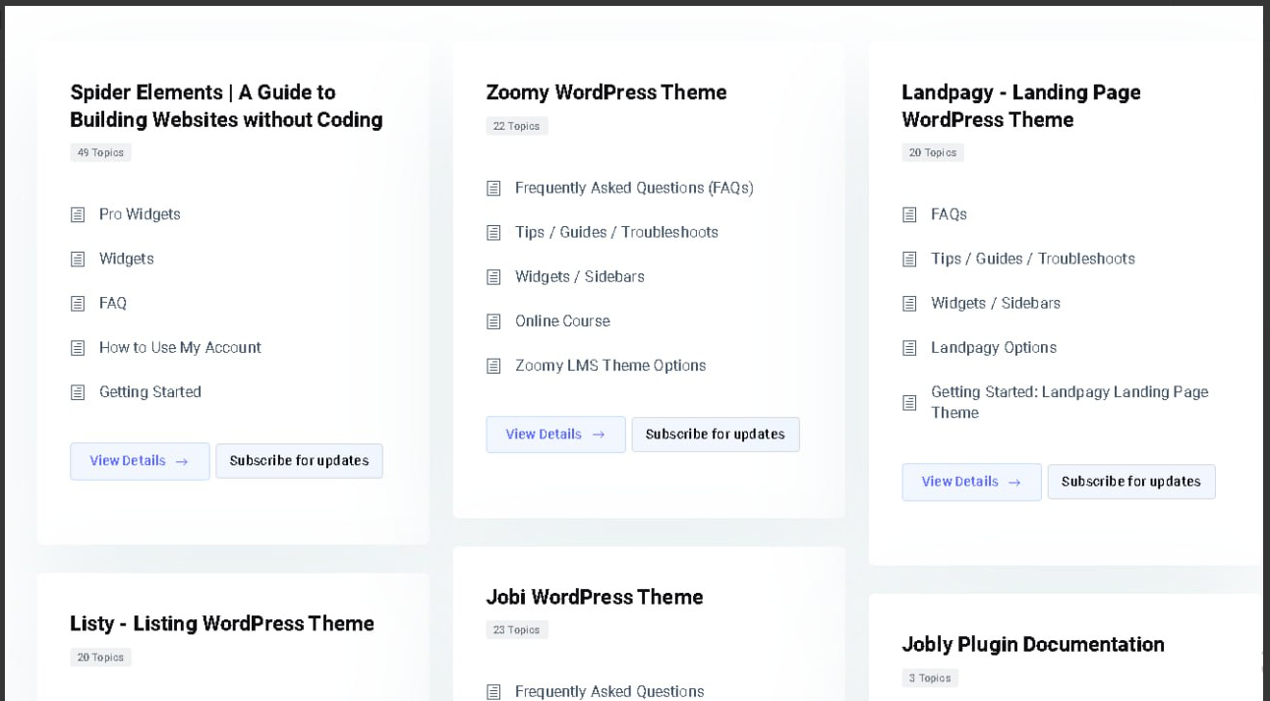Screen dimensions: 1270x701
Task: Click the document icon beside Getting Started: Landpagy Landing Page Theme
Action: (909, 403)
